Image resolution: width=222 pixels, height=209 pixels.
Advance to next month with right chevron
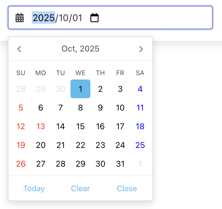pyautogui.click(x=141, y=49)
